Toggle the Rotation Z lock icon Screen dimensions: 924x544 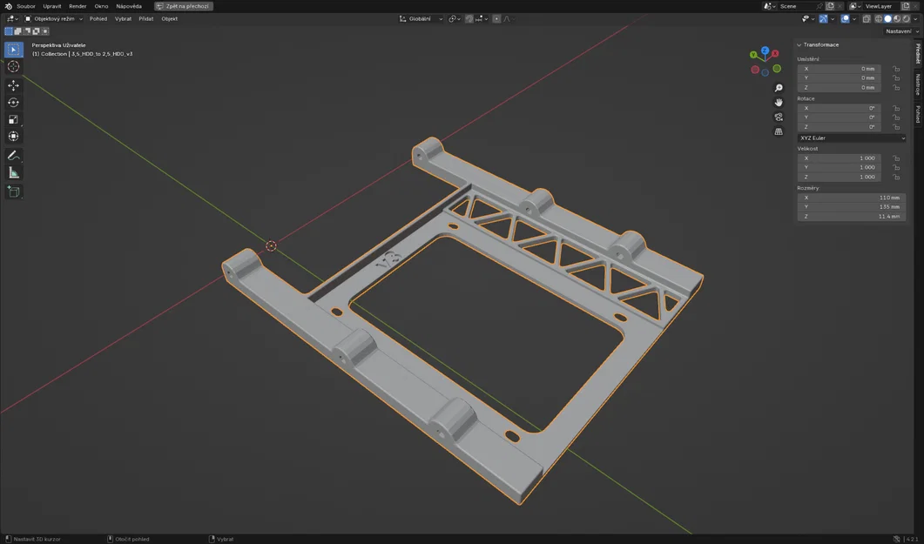(896, 126)
